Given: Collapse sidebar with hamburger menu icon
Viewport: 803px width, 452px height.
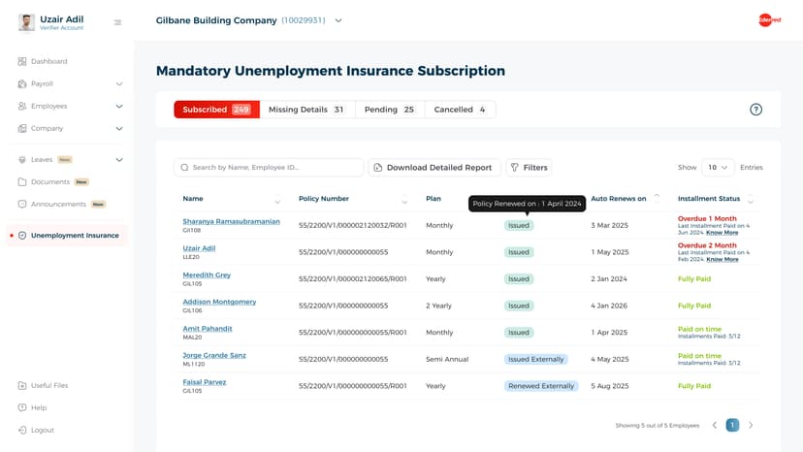Looking at the screenshot, I should (x=117, y=22).
